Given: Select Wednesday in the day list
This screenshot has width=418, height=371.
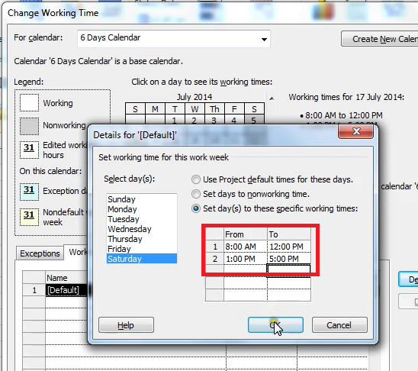Looking at the screenshot, I should [x=142, y=229].
